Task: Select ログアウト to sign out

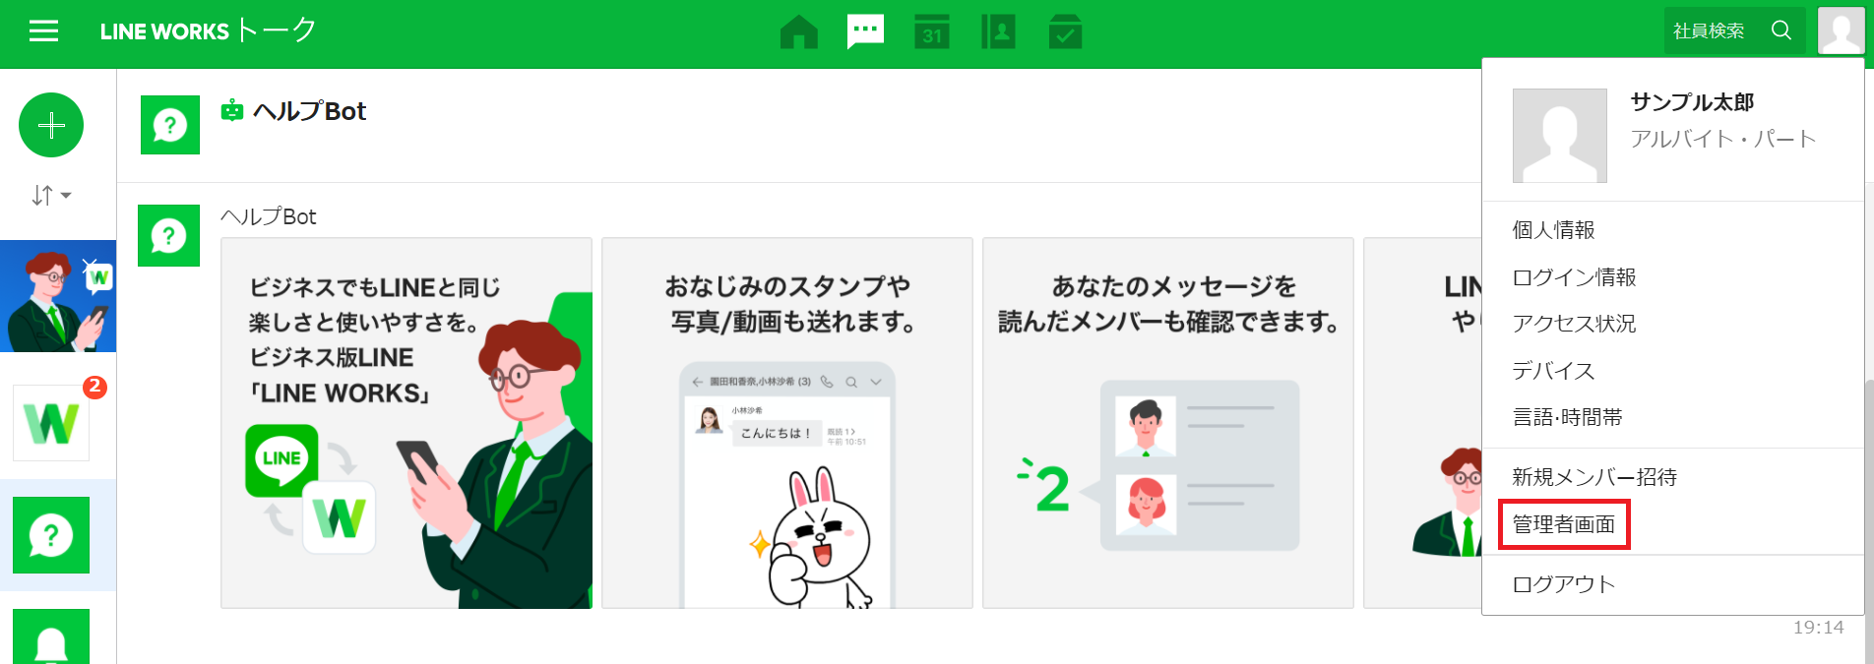Action: click(1564, 584)
